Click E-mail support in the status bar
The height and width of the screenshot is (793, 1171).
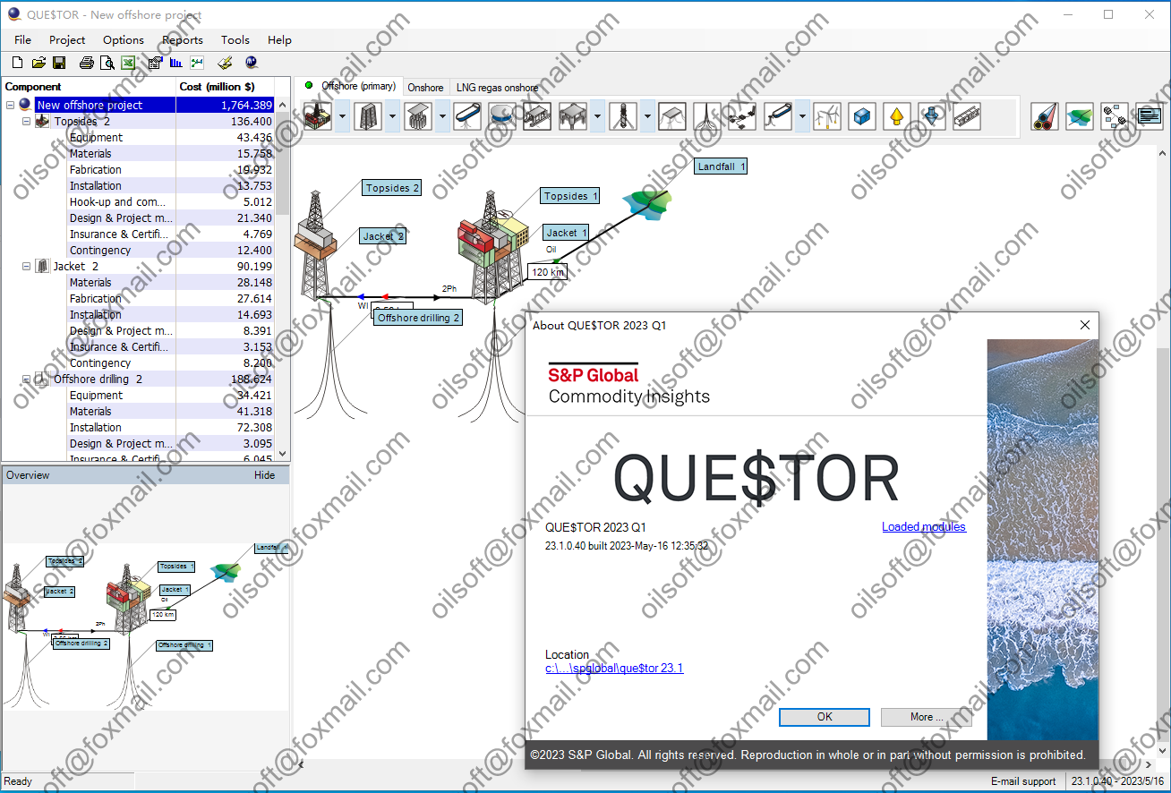[x=1023, y=781]
